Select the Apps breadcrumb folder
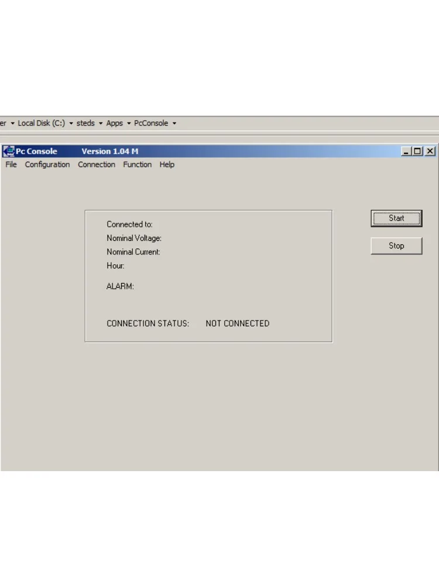The image size is (439, 586). pyautogui.click(x=114, y=123)
